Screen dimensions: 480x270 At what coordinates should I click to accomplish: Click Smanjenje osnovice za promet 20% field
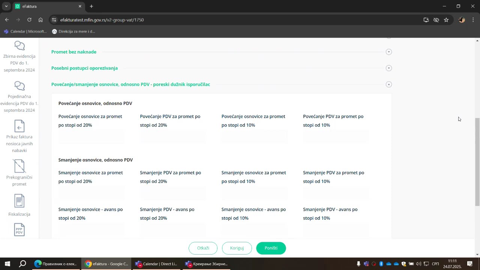(x=91, y=193)
